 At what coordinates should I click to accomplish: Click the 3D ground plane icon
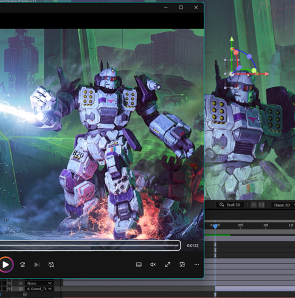click(x=254, y=205)
